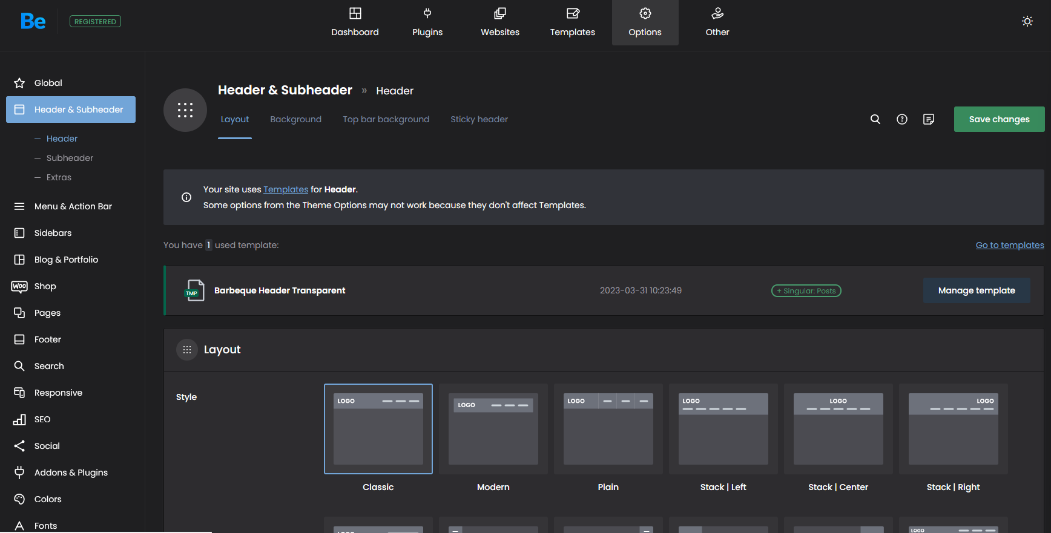The height and width of the screenshot is (533, 1051).
Task: Go to the Sticky header tab
Action: click(479, 120)
